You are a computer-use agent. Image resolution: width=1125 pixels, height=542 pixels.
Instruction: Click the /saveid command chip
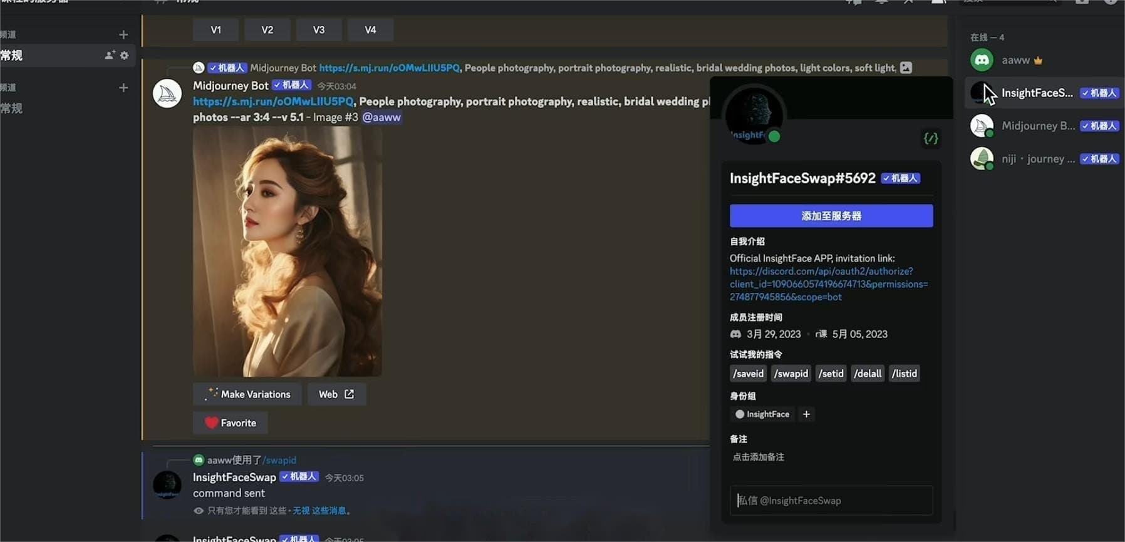click(749, 374)
